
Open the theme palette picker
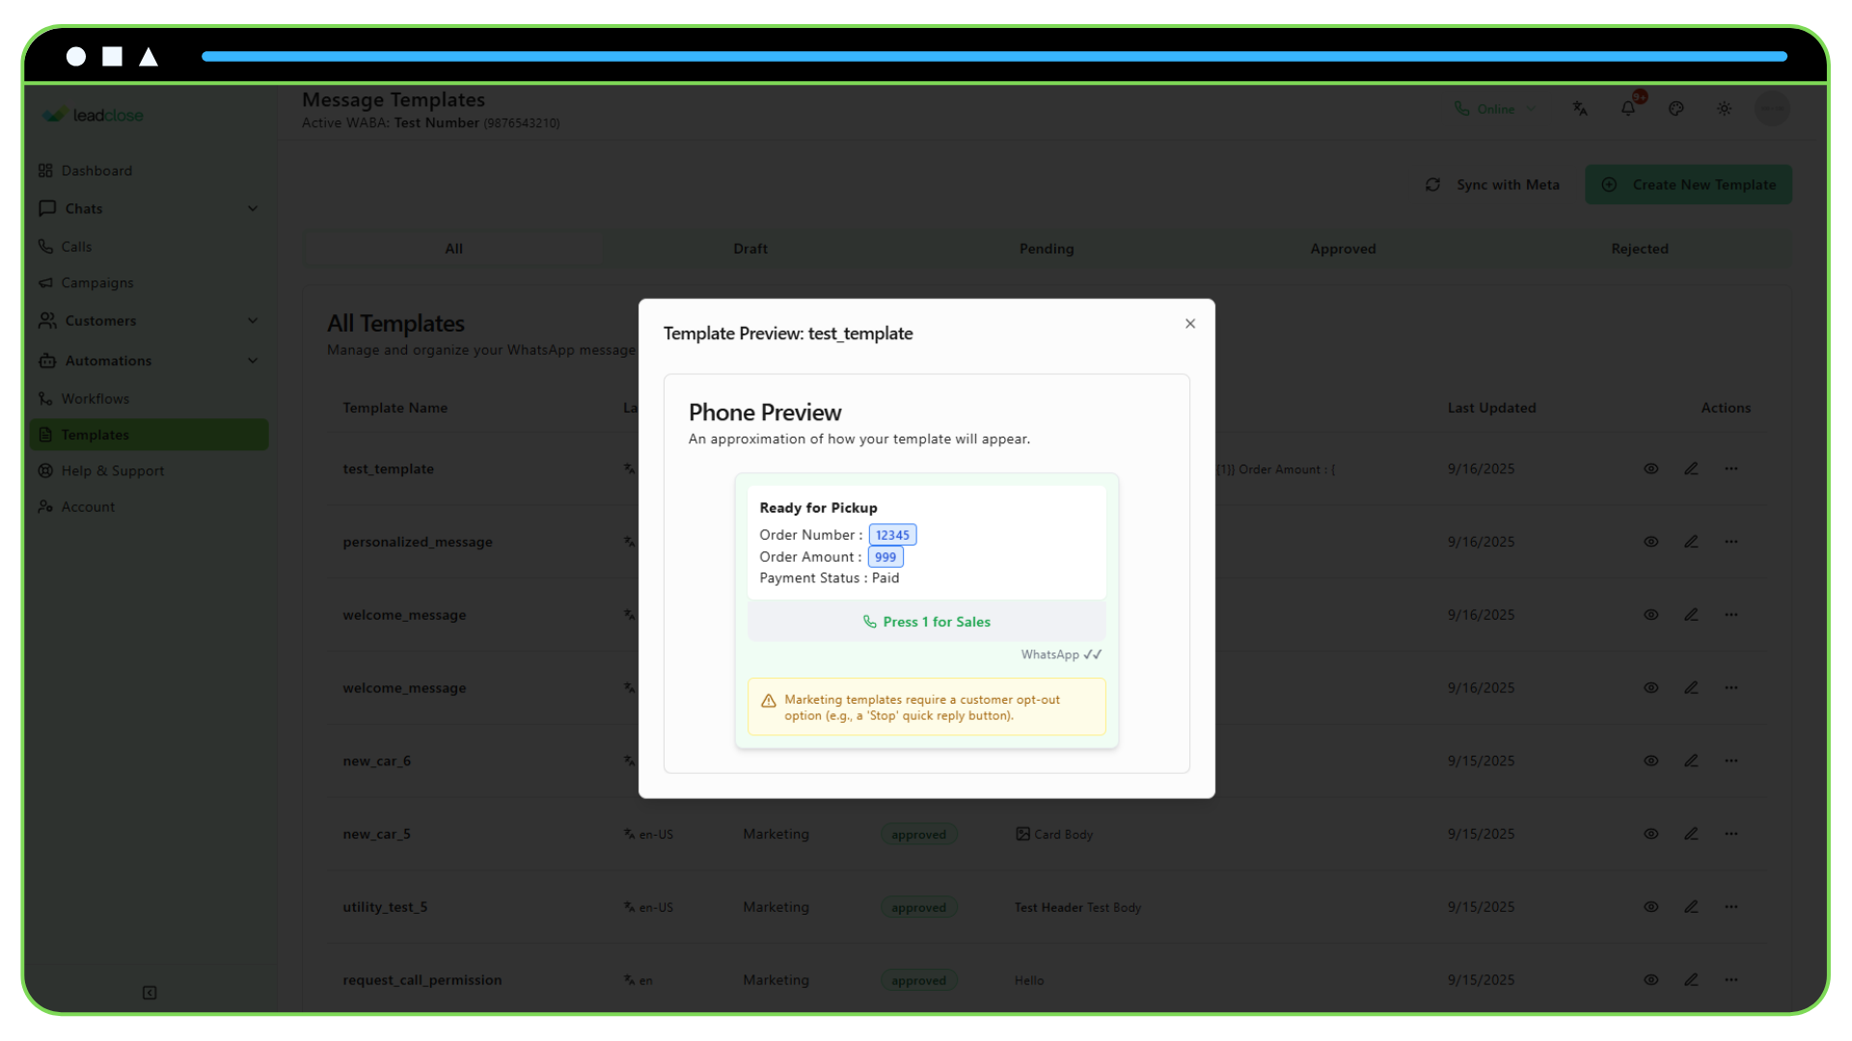(x=1676, y=108)
